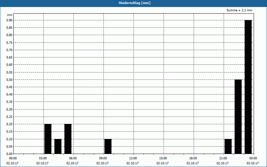Select the 02.10.17 date under 12:00
267x167 pixels.
pyautogui.click(x=132, y=163)
